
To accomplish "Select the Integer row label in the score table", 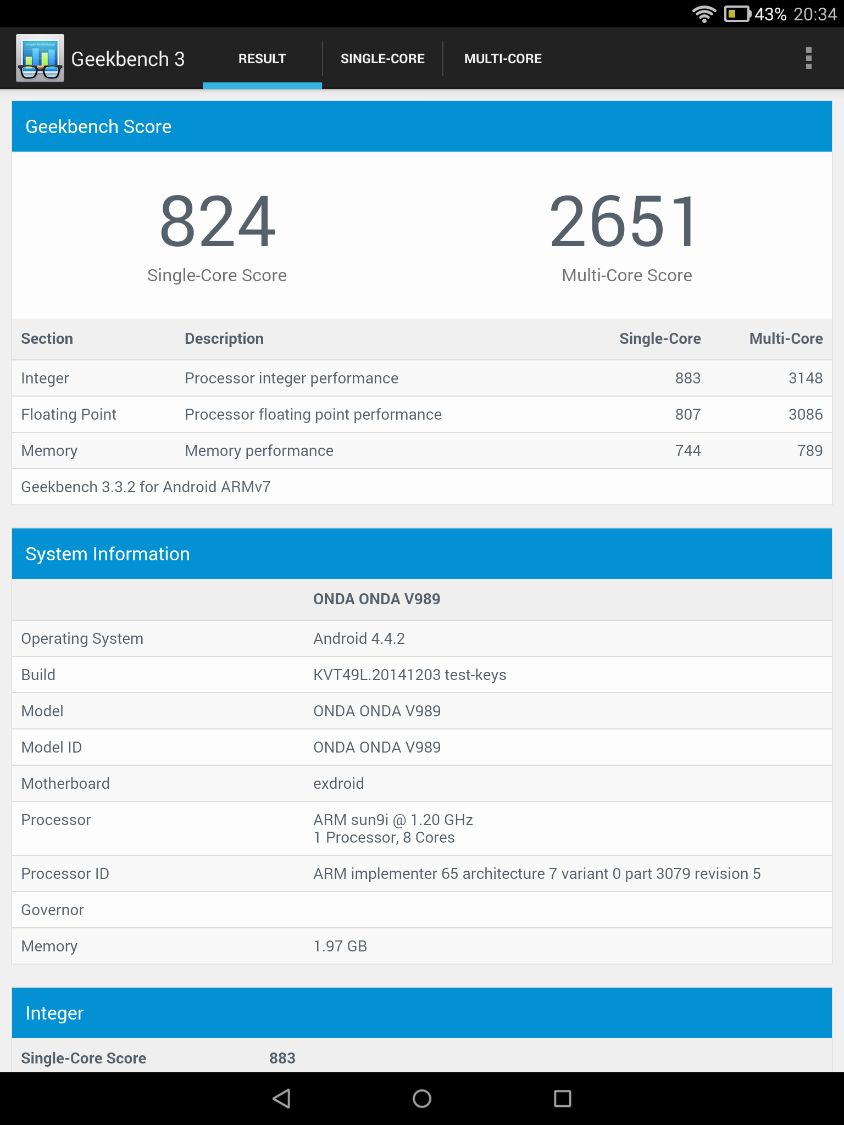I will [x=45, y=378].
